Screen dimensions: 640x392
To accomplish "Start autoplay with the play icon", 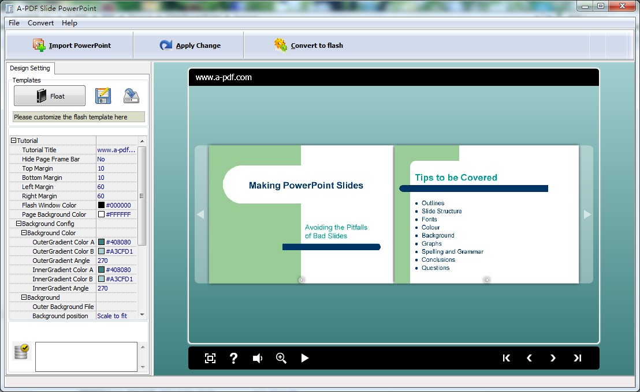I will pos(304,358).
